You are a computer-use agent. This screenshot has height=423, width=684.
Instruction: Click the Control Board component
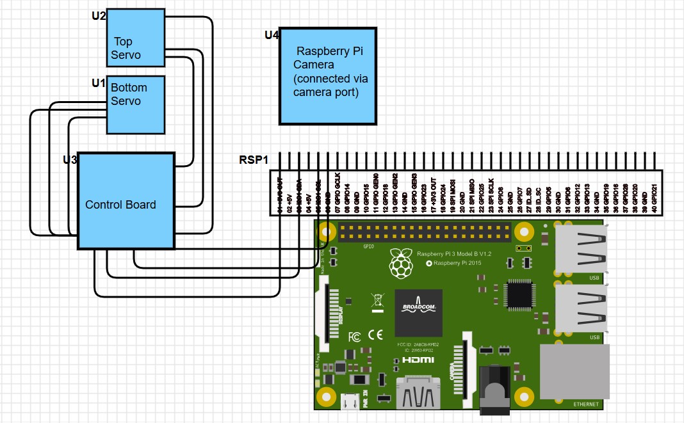click(126, 201)
